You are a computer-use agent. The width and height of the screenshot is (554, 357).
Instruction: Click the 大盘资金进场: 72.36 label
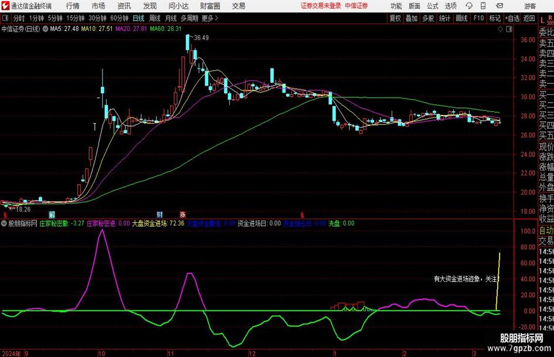[x=158, y=223]
